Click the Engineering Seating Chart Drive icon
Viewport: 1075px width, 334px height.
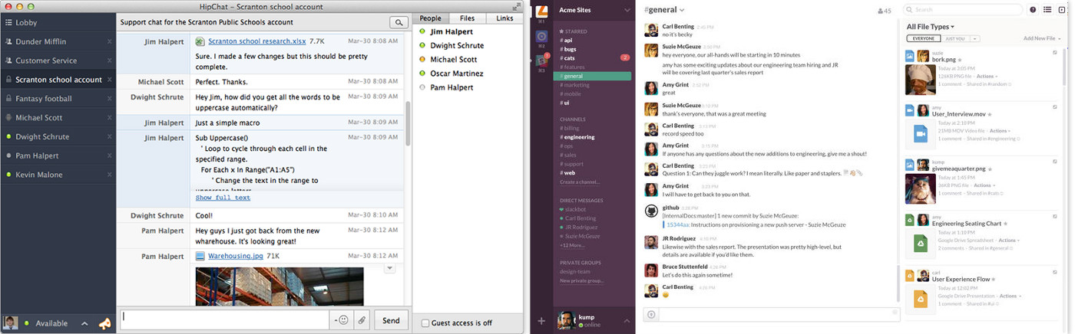(921, 242)
